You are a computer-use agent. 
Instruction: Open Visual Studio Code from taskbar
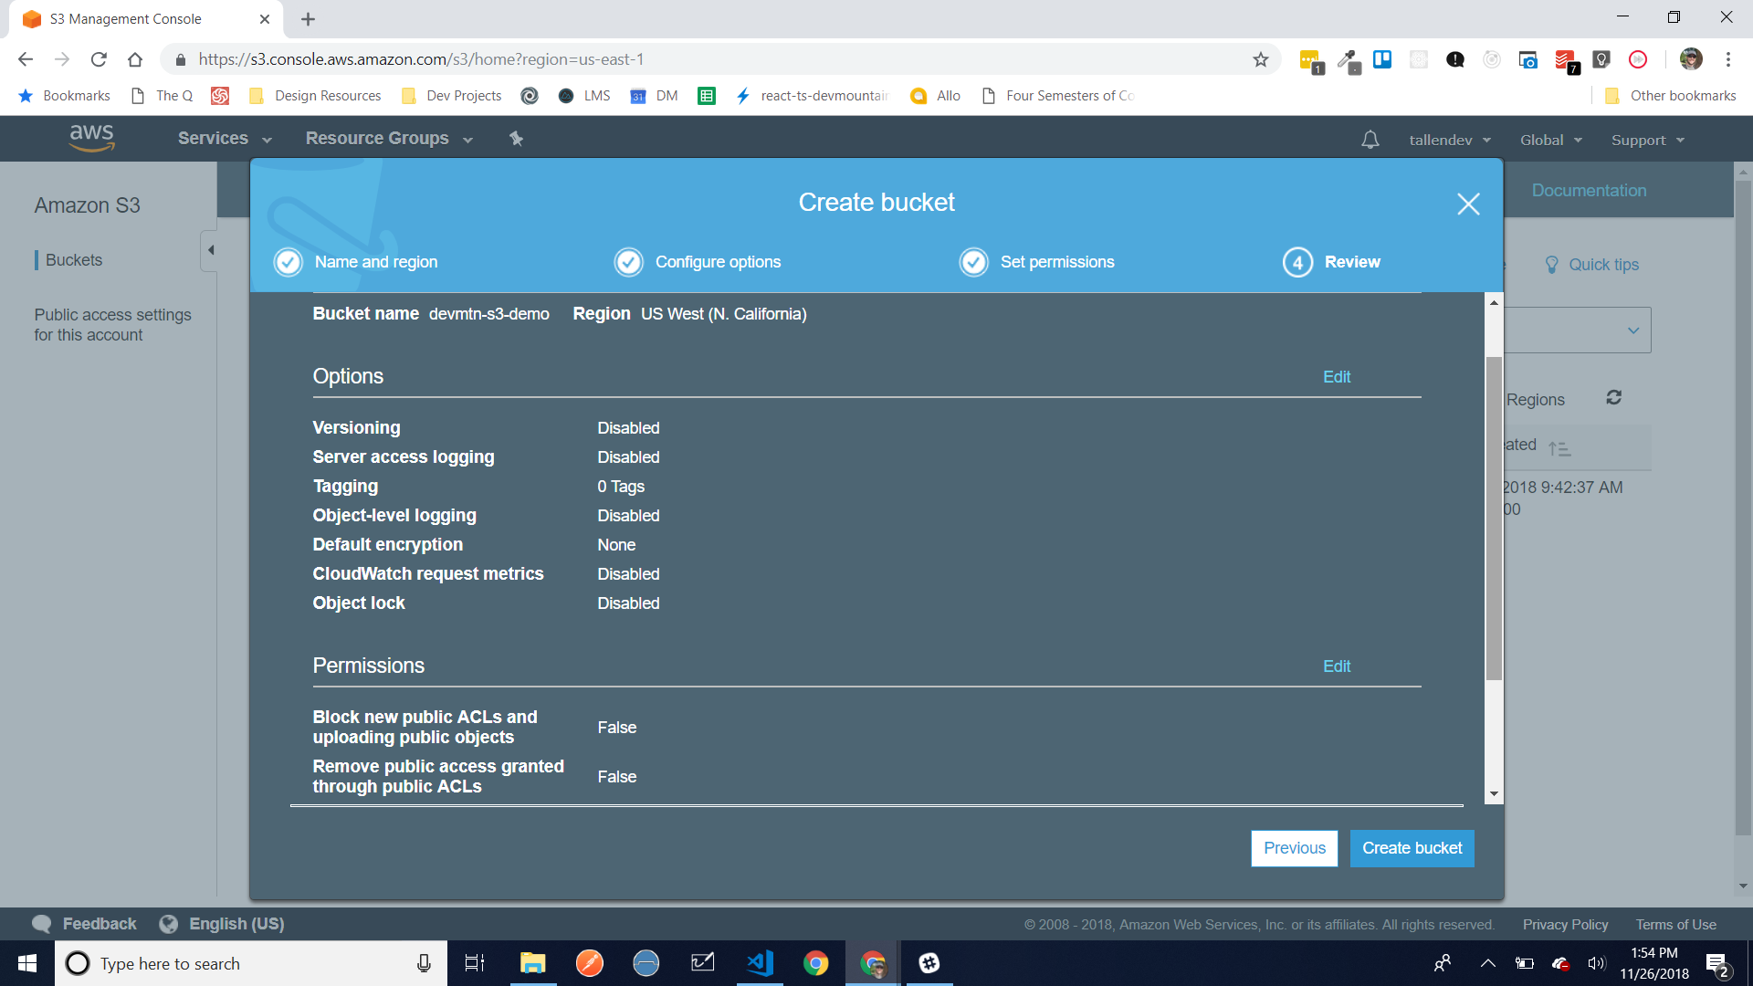tap(760, 963)
